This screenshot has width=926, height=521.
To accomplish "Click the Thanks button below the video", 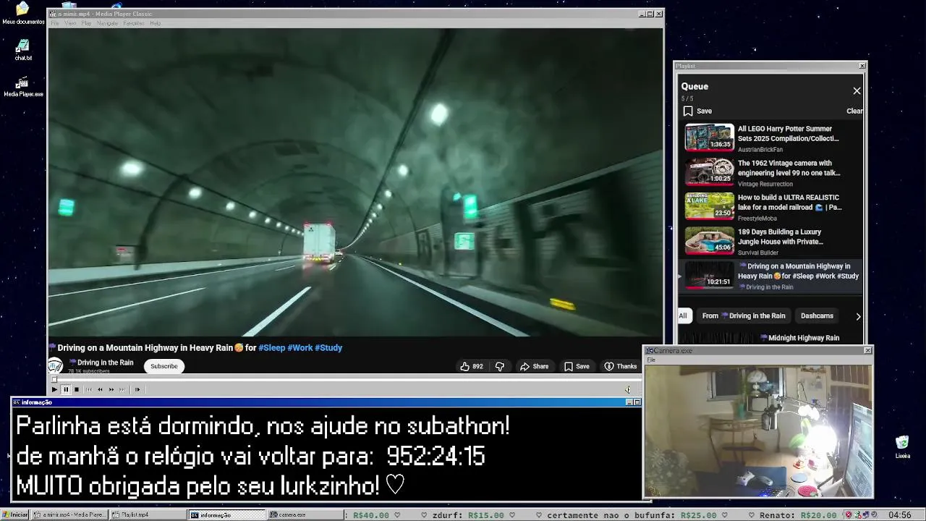I will point(621,366).
